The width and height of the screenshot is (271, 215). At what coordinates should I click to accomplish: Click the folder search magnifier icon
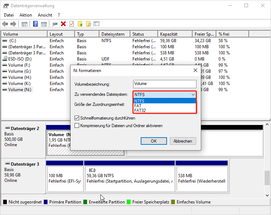[88, 24]
